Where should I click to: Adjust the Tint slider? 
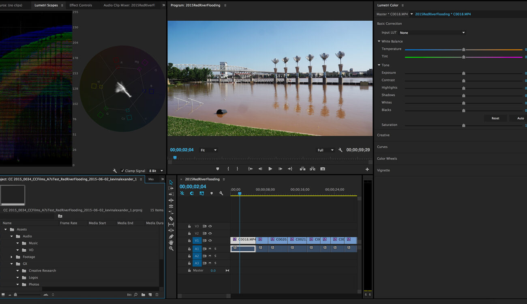[x=464, y=57]
